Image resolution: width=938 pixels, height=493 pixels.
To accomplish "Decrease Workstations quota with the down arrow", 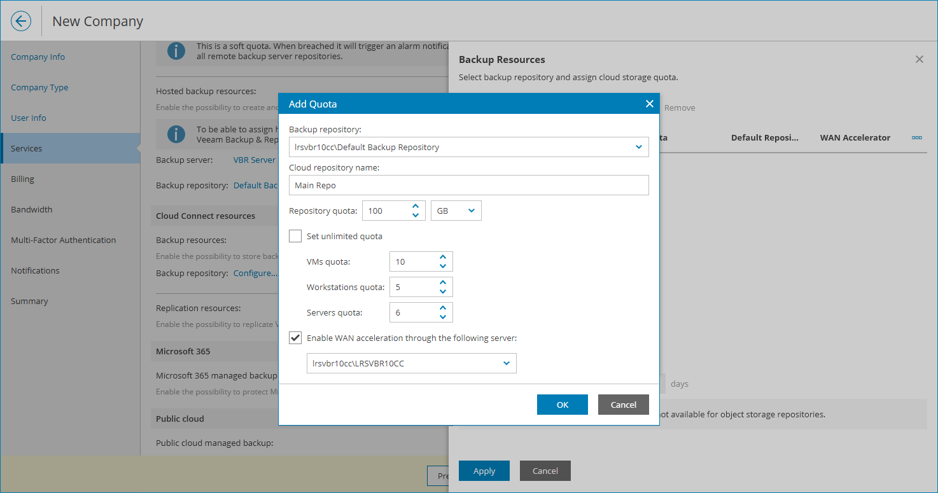I will (443, 291).
